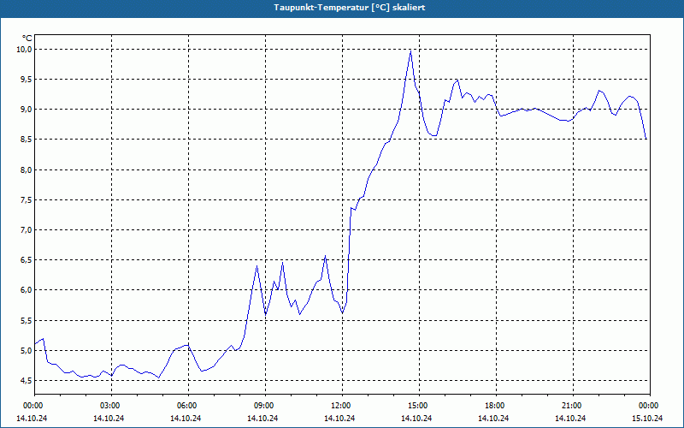The width and height of the screenshot is (684, 428).
Task: Click the "9,0" y-axis label
Action: [x=27, y=110]
